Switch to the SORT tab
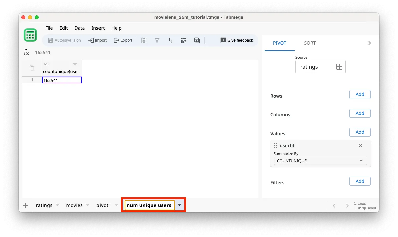 pos(310,43)
